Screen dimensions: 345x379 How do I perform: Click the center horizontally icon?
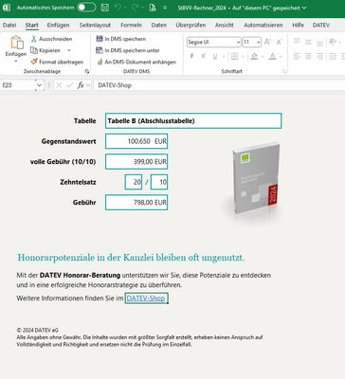308,57
